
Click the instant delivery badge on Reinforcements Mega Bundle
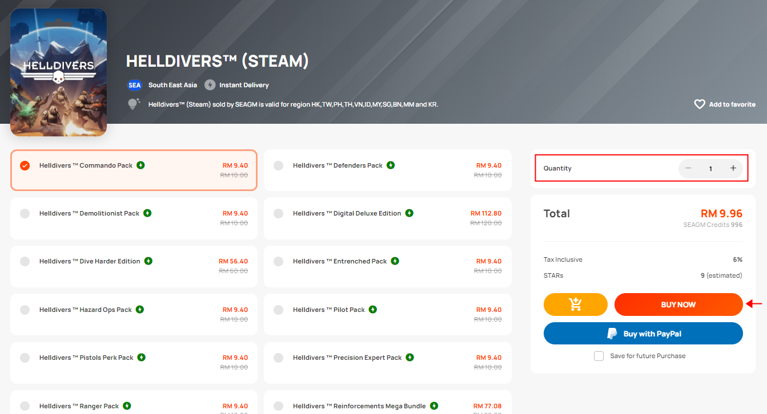434,406
